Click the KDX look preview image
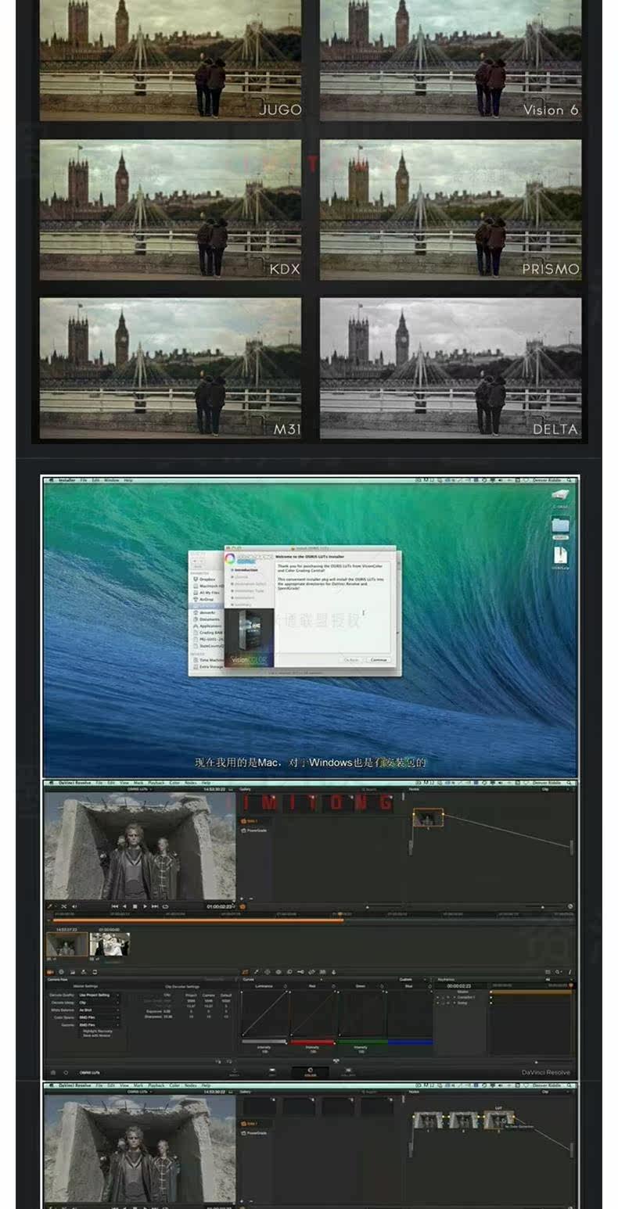618x1209 pixels. pos(171,210)
